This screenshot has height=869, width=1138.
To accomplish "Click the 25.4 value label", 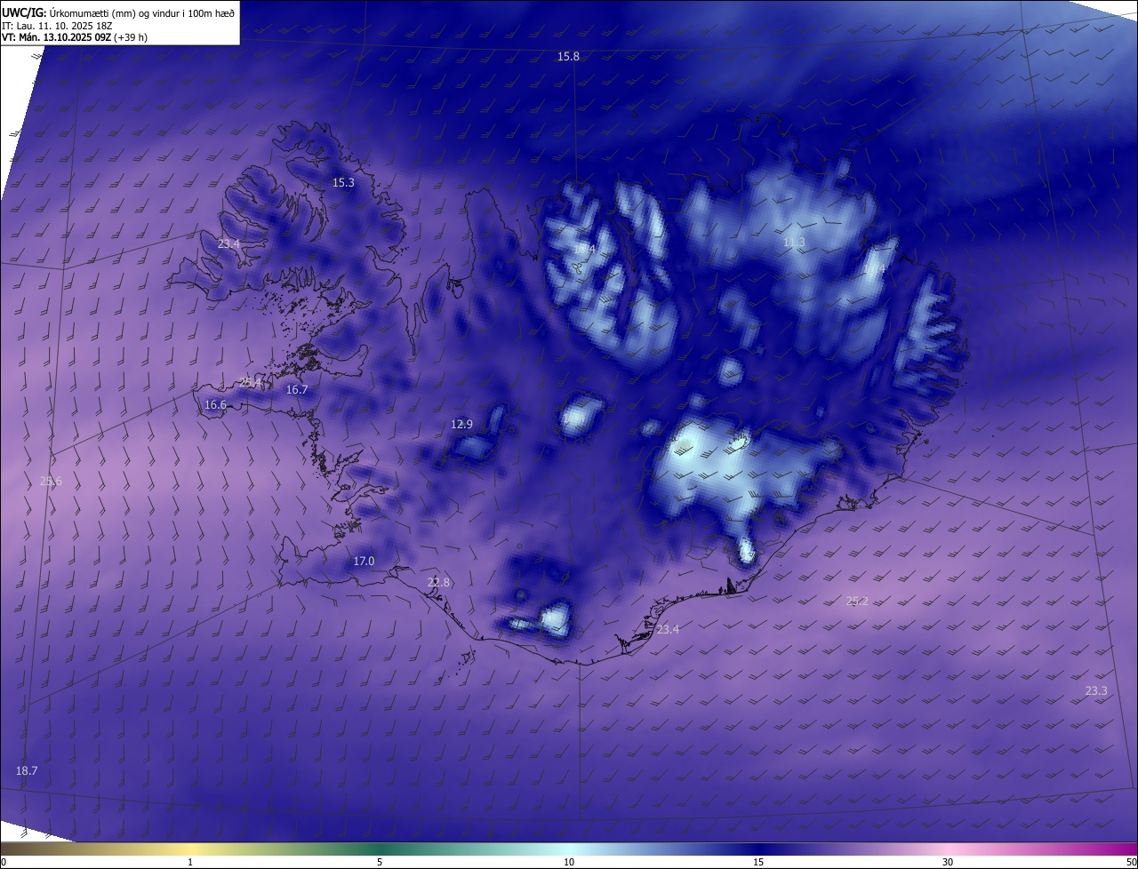I will coord(252,382).
